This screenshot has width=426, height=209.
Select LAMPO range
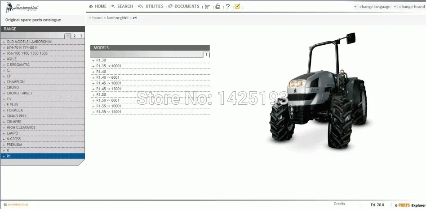click(43, 133)
